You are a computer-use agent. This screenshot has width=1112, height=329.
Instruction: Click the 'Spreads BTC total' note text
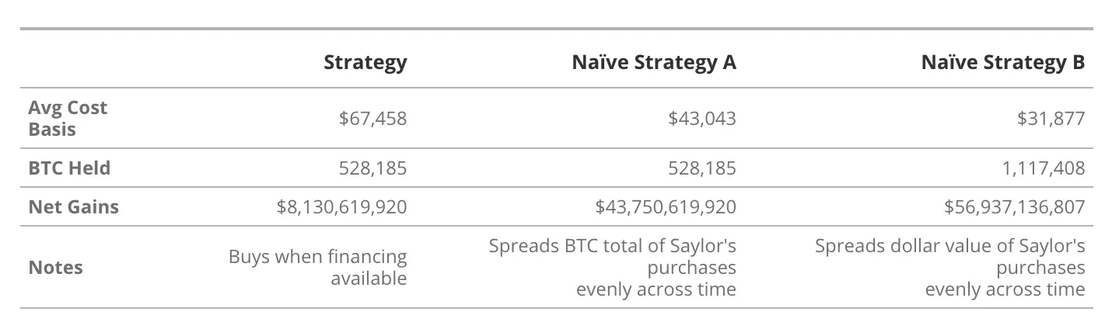pyautogui.click(x=613, y=268)
